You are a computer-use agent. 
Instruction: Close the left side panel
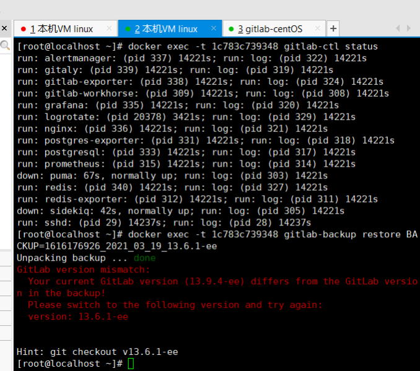(x=4, y=28)
